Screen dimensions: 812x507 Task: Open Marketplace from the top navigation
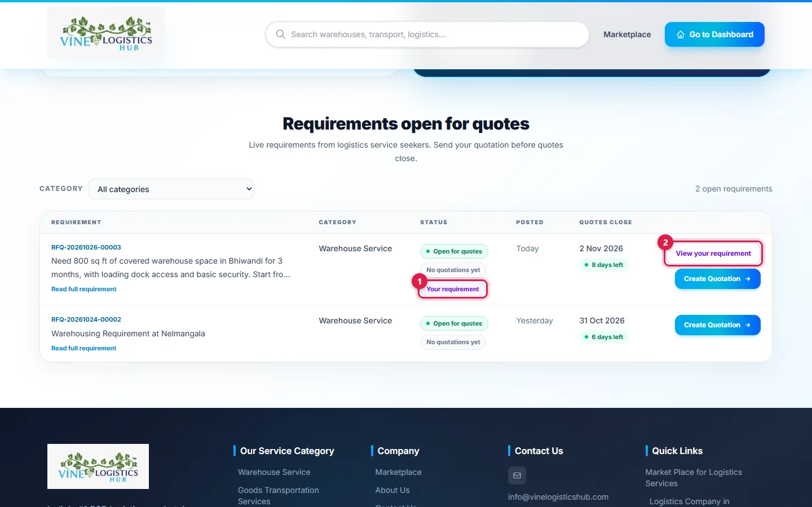(x=627, y=34)
